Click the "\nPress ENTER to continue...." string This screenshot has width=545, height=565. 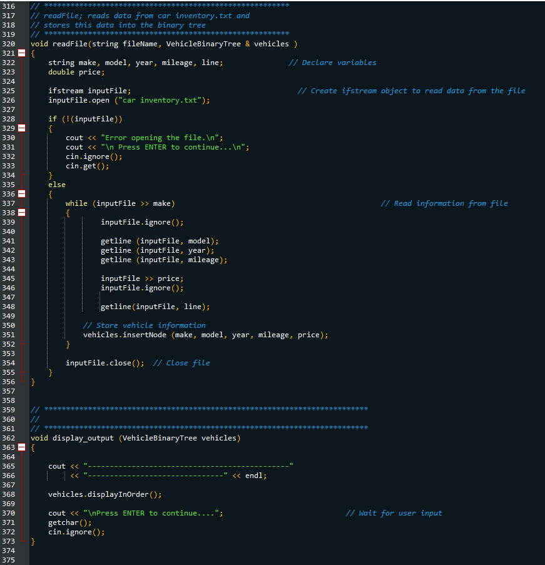[x=151, y=513]
